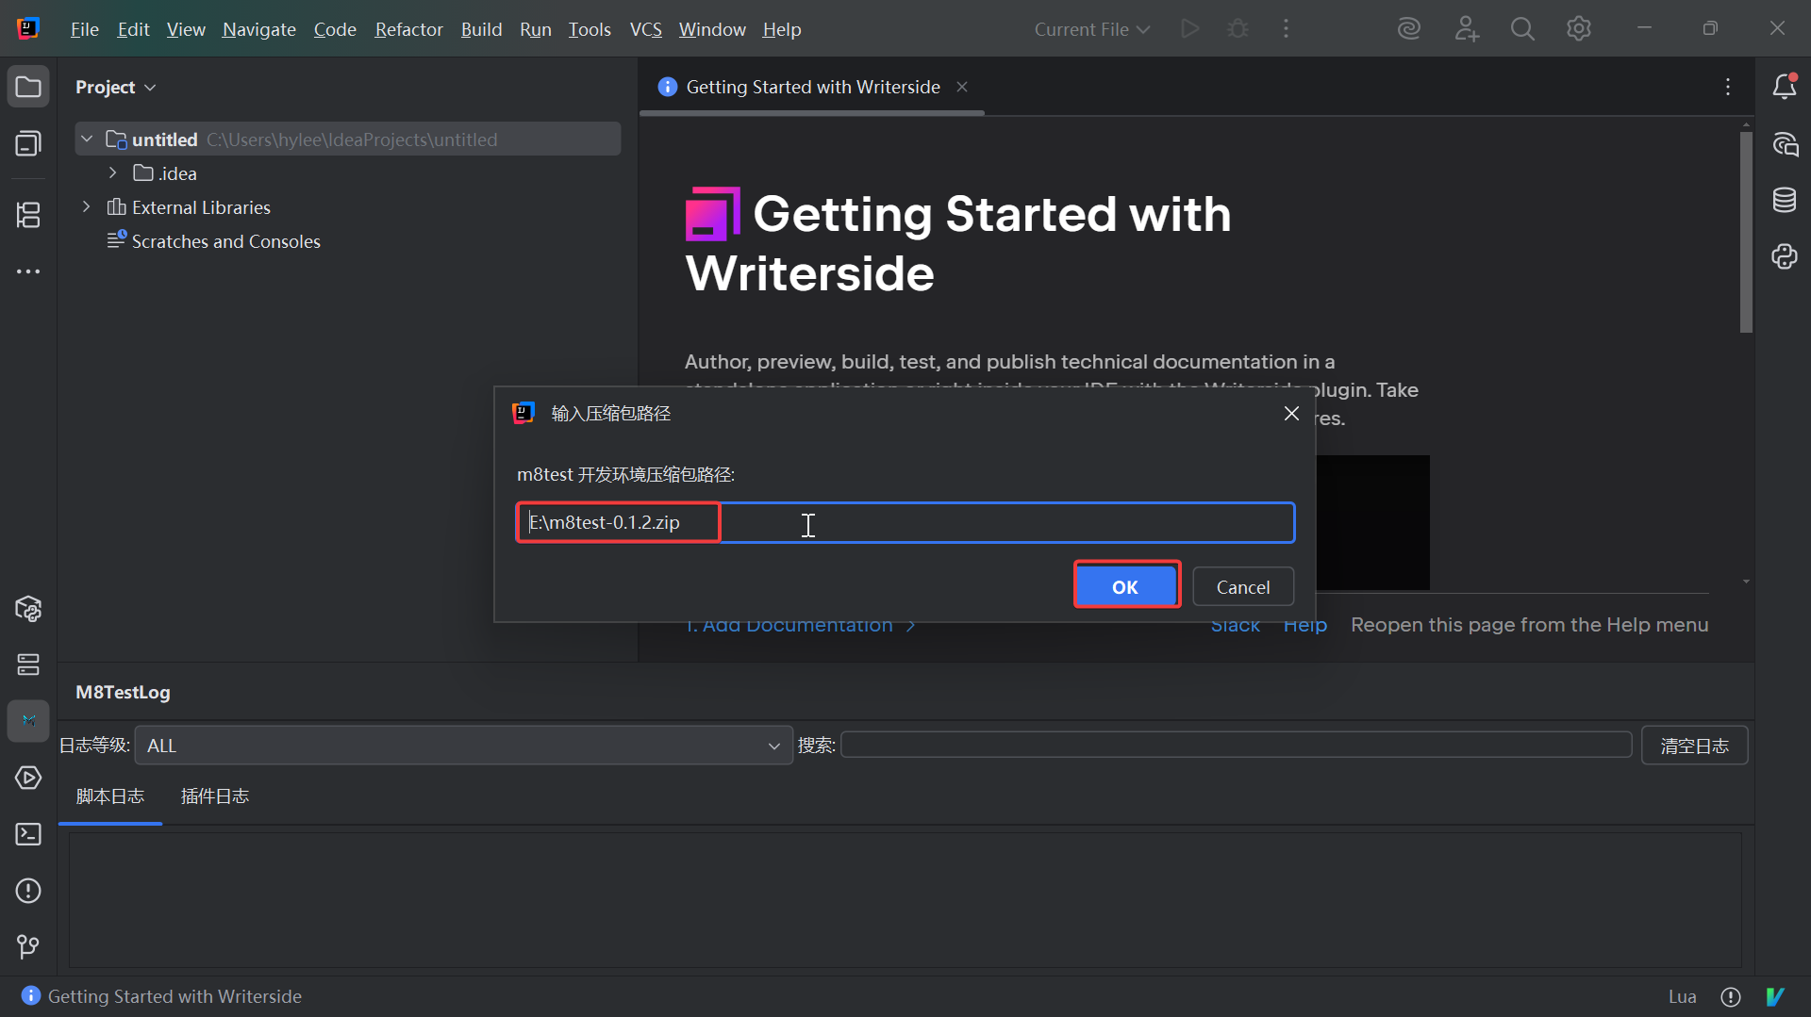Open the Notifications bell icon

click(x=1784, y=87)
